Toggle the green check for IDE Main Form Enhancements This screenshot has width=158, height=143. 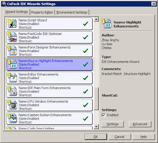click(86, 91)
